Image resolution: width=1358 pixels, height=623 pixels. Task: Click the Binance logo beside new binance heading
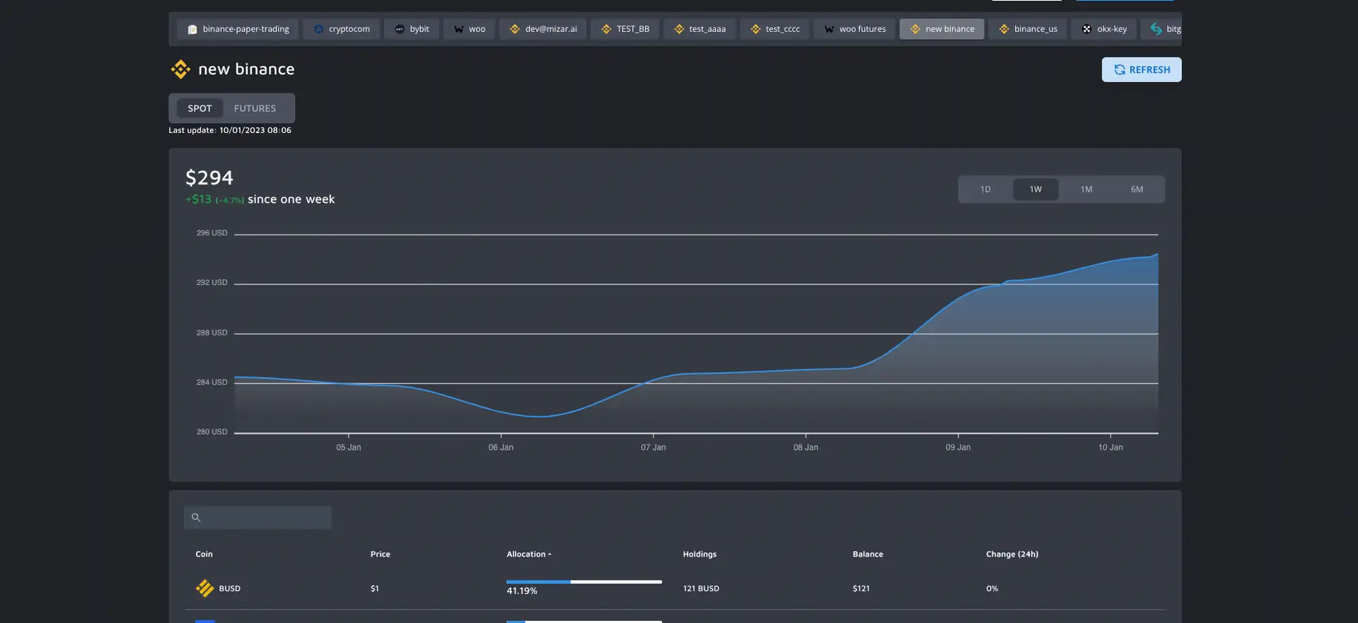pos(180,69)
